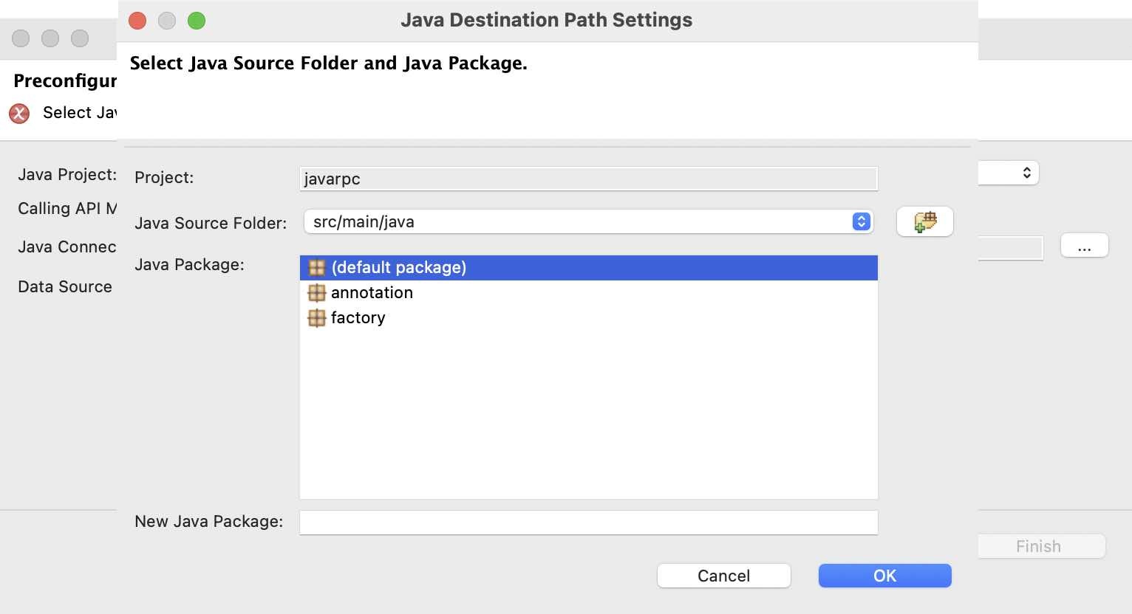Select the "annotation" package
The width and height of the screenshot is (1132, 614).
(372, 292)
